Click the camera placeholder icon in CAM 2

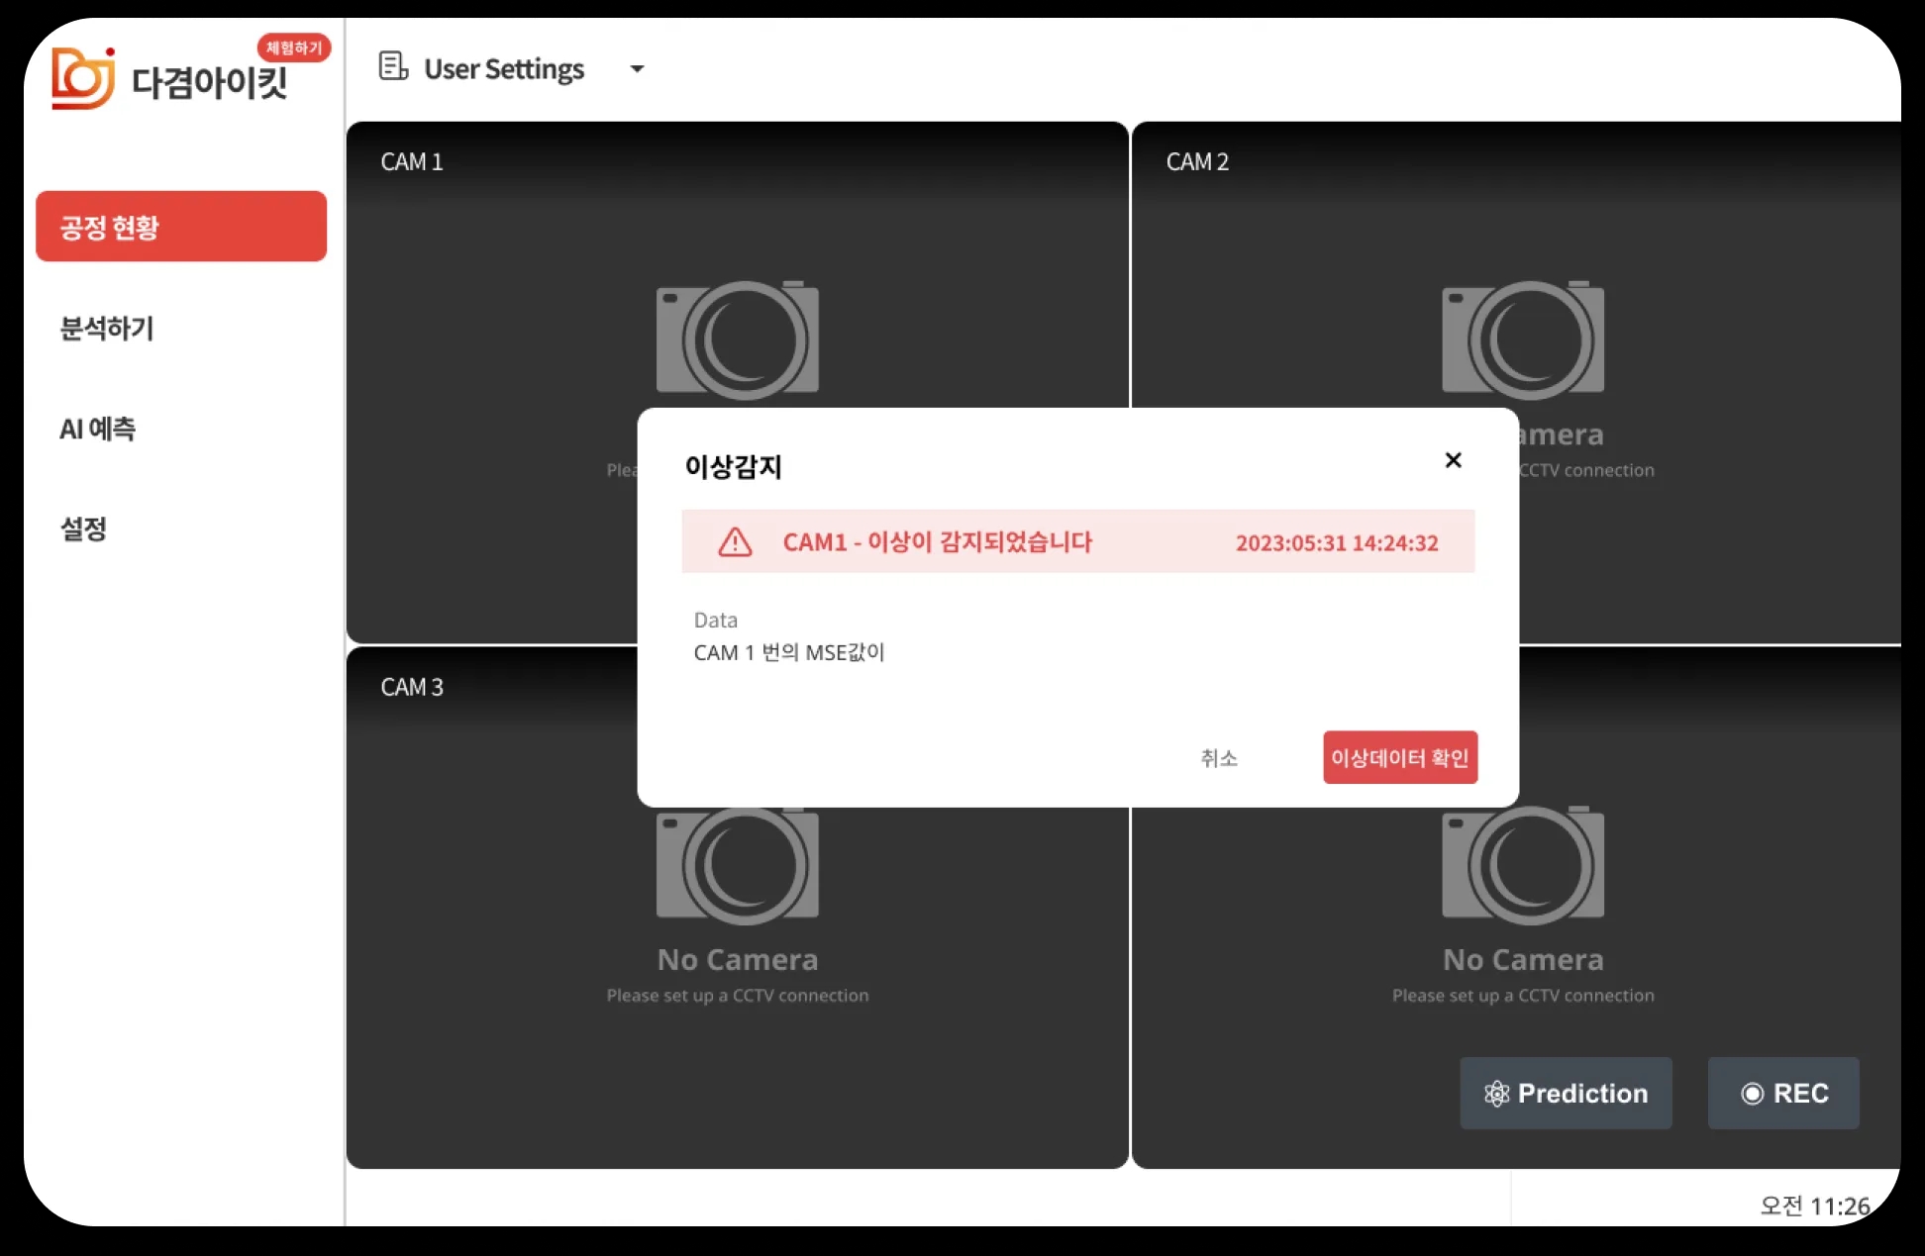tap(1523, 338)
